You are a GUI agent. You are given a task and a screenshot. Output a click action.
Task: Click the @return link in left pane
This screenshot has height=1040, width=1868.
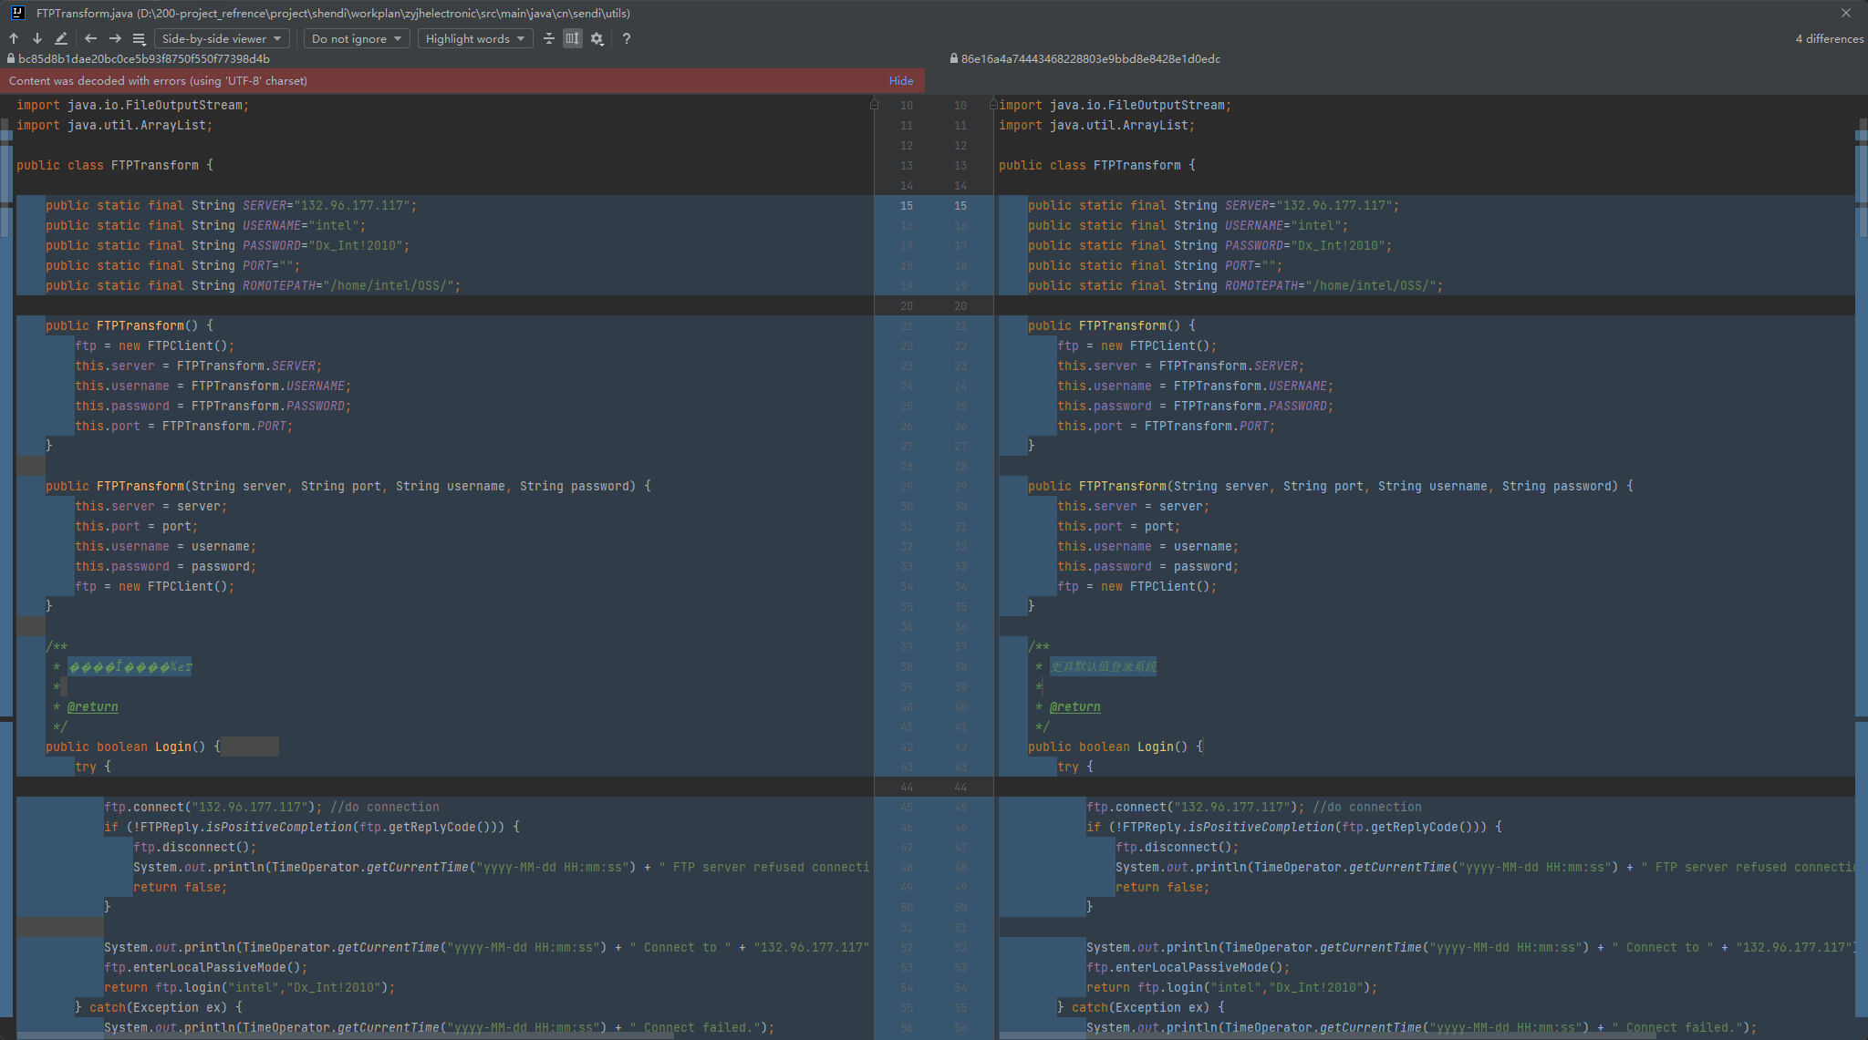[x=92, y=706]
